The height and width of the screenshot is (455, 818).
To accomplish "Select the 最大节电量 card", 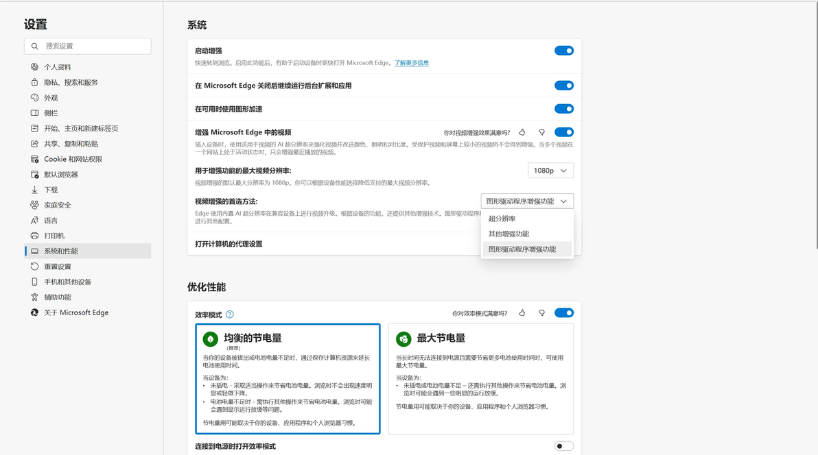I will [481, 379].
